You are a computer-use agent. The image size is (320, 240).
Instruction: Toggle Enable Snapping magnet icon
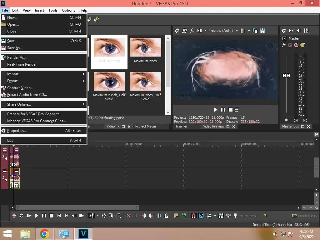194,216
